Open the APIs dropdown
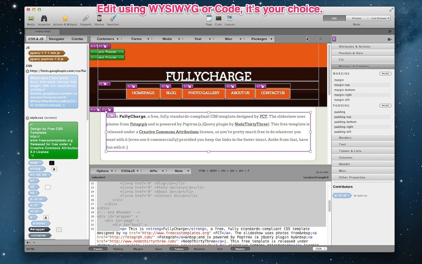The height and width of the screenshot is (264, 422). (x=157, y=171)
